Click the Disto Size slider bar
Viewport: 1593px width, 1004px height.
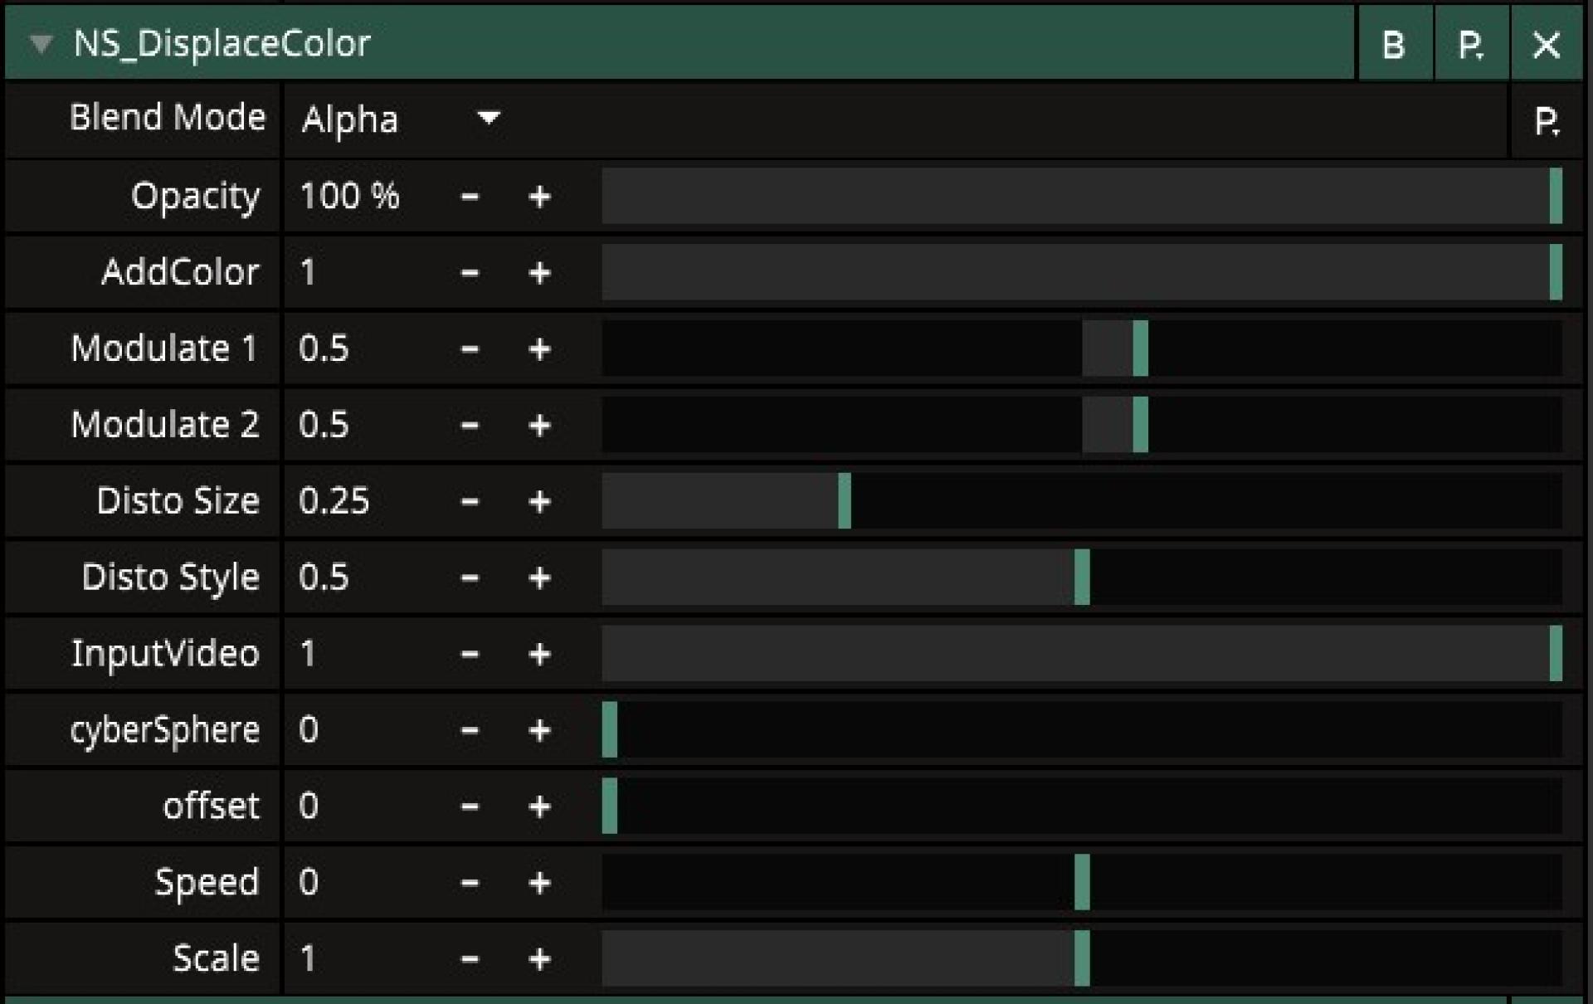[x=1081, y=501]
